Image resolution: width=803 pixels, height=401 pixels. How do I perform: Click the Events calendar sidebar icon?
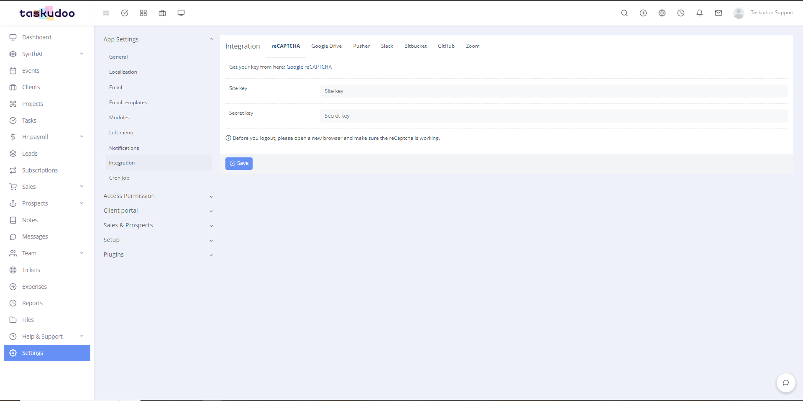coord(13,71)
